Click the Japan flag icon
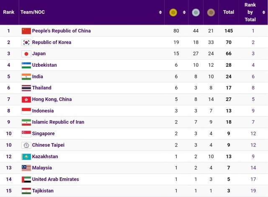This screenshot has height=197, width=268. click(x=26, y=54)
